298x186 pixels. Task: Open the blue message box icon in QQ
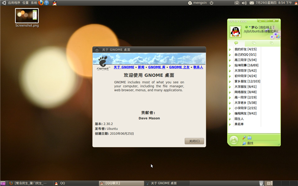(250, 137)
